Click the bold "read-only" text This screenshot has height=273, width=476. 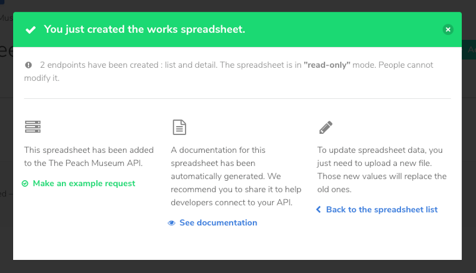click(x=327, y=65)
